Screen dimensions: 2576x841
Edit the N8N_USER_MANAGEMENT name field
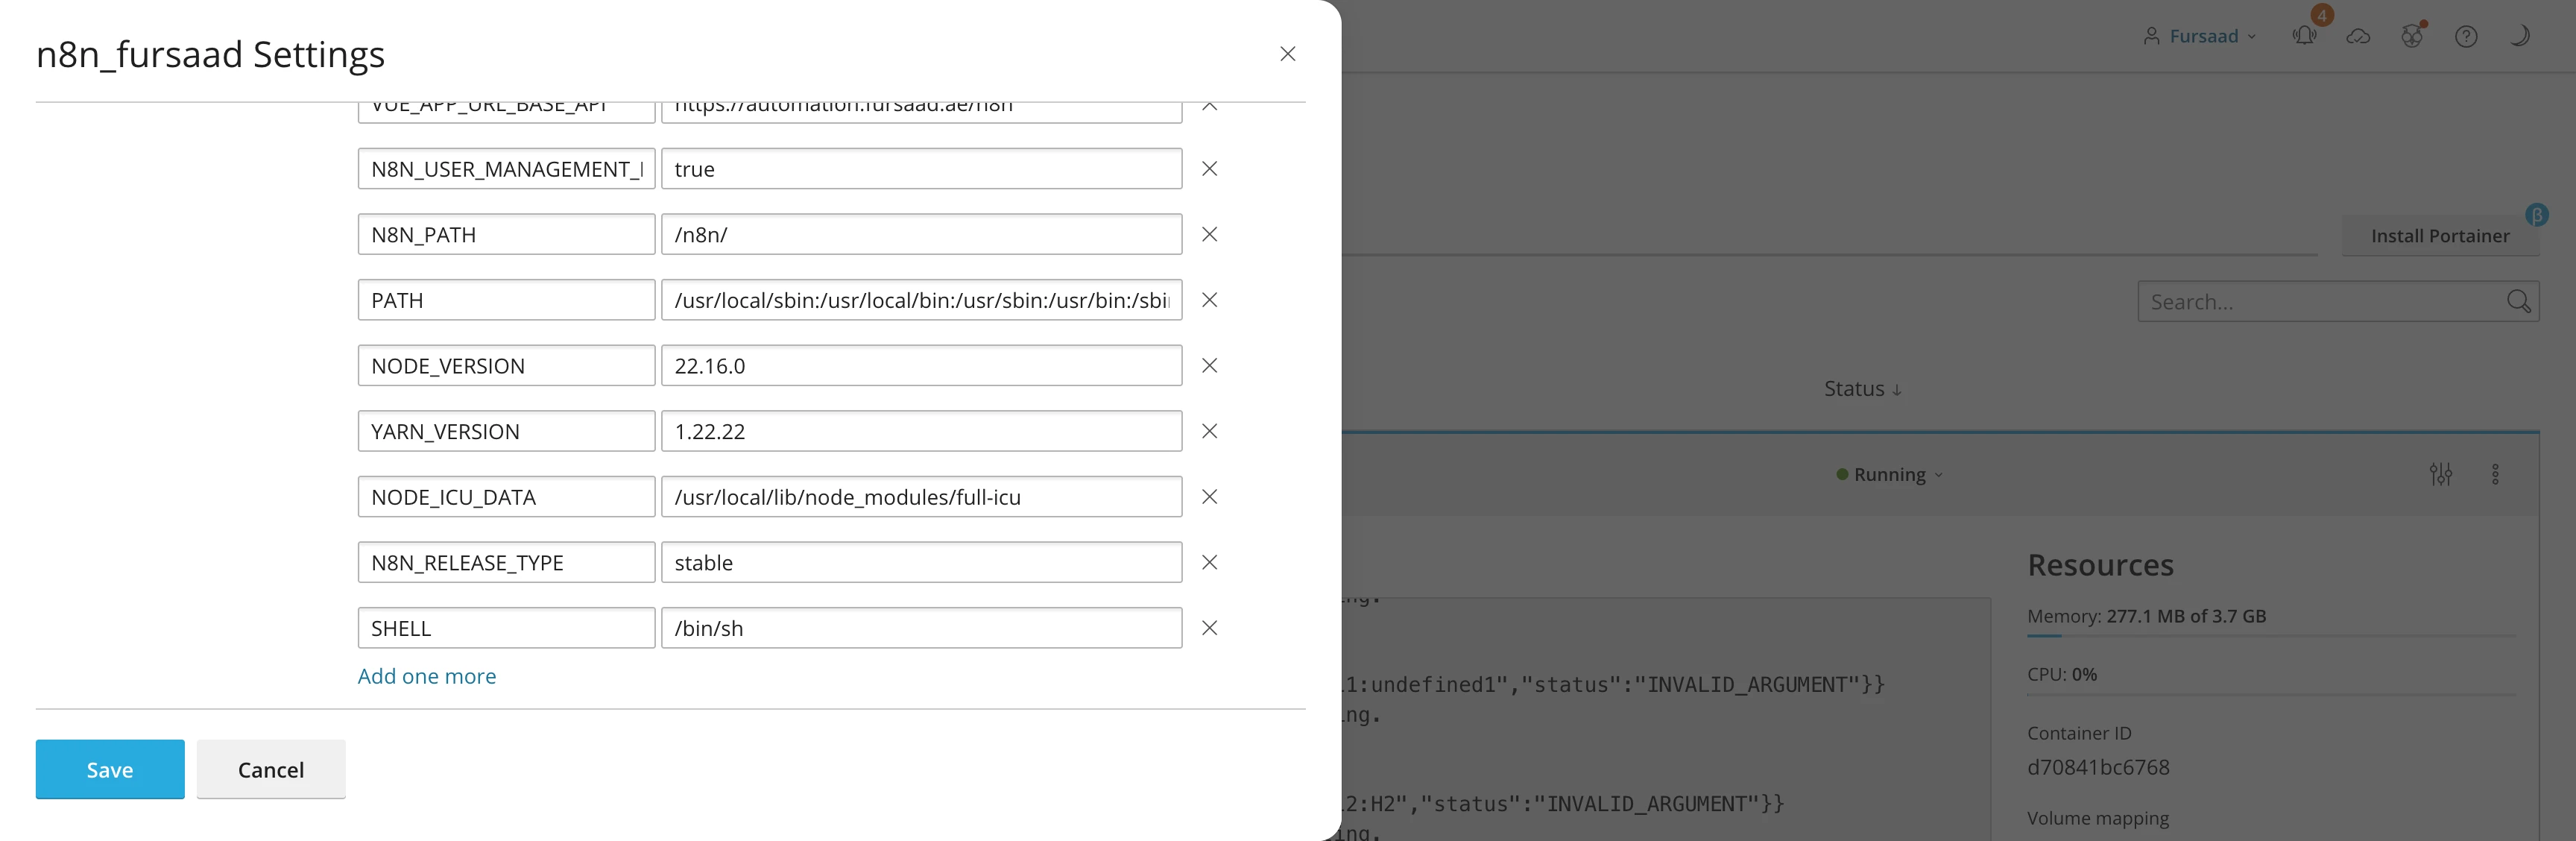506,169
